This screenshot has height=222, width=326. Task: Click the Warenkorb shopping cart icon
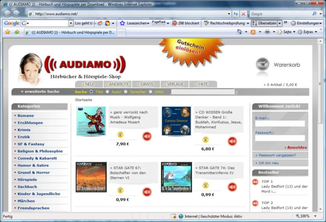[262, 64]
